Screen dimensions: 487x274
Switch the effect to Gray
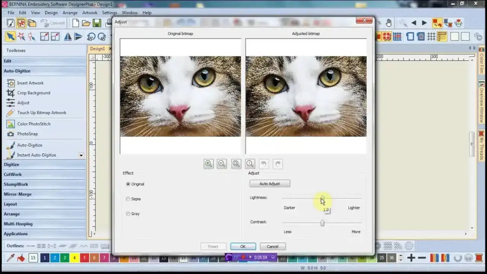(x=128, y=213)
